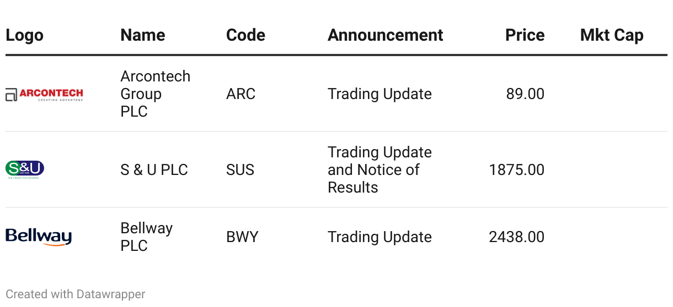Select the Bellway PLC name cell

pyautogui.click(x=146, y=237)
